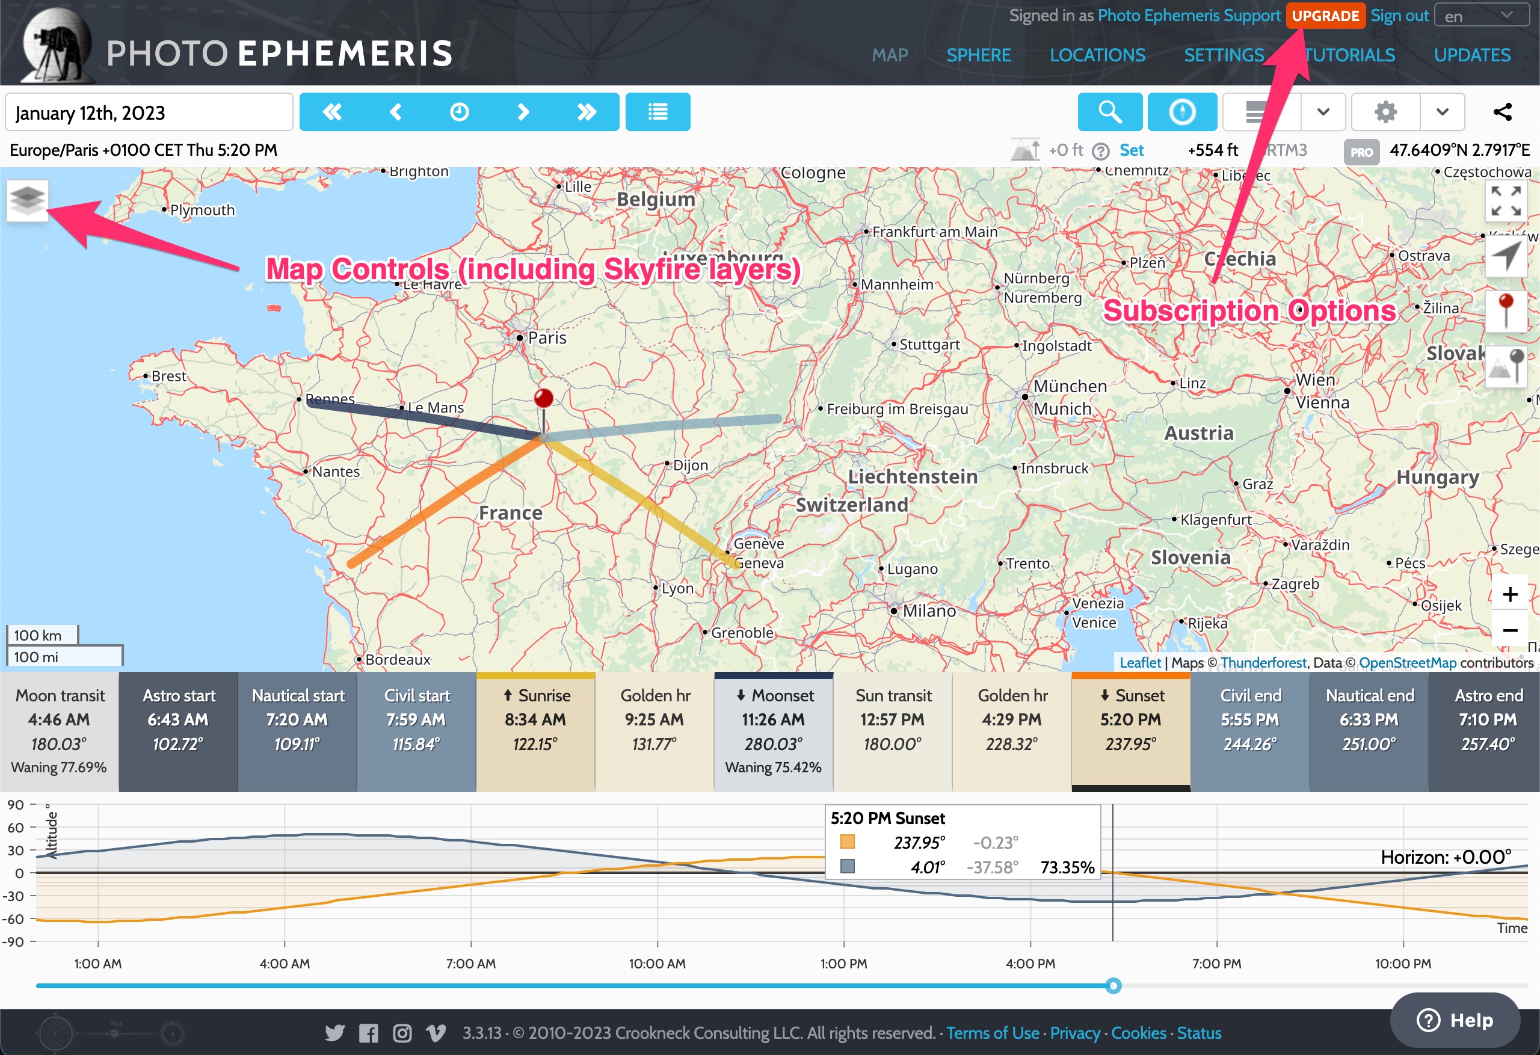Open the Twitter page
The width and height of the screenshot is (1540, 1055).
click(x=334, y=1033)
